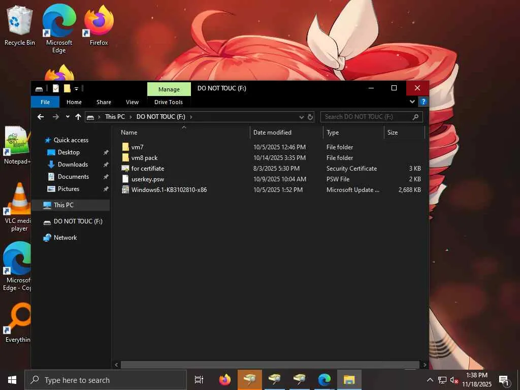Launch Microsoft Edge from the desktop shortcut
Image resolution: width=520 pixels, height=390 pixels.
(59, 28)
